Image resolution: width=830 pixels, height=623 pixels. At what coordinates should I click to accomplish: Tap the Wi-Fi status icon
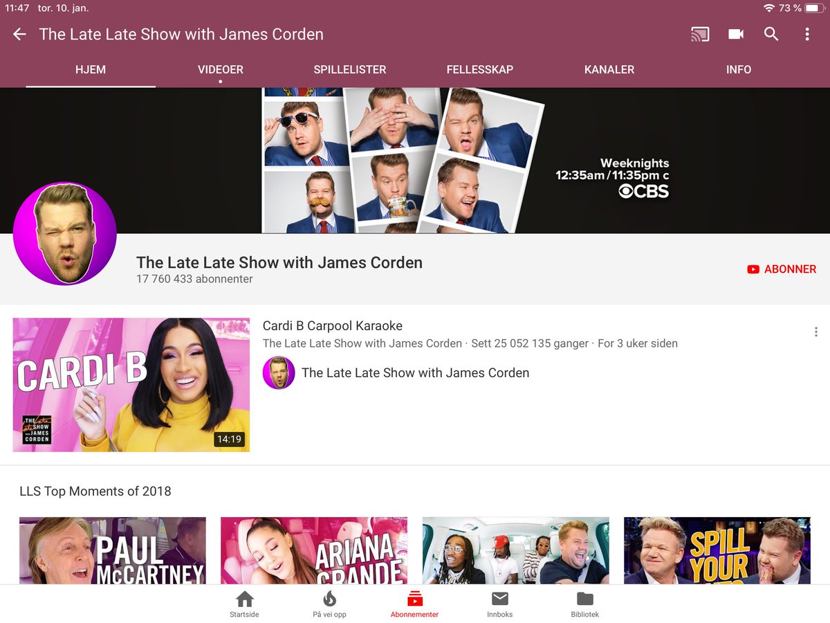click(x=768, y=8)
